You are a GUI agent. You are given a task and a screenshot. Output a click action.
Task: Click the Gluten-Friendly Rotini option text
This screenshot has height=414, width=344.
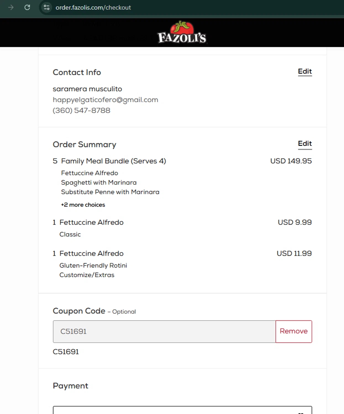tap(93, 266)
